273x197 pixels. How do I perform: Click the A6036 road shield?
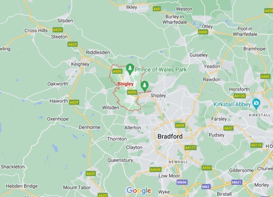(155, 169)
